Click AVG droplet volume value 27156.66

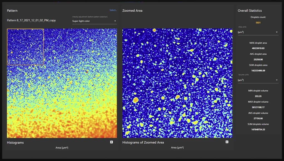click(x=258, y=118)
